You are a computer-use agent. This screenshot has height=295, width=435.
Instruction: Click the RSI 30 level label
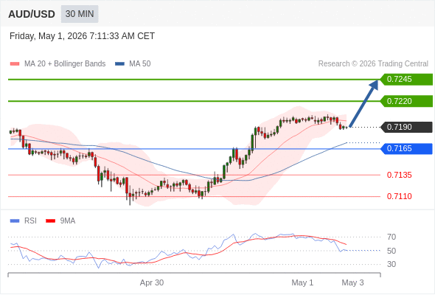coord(391,264)
